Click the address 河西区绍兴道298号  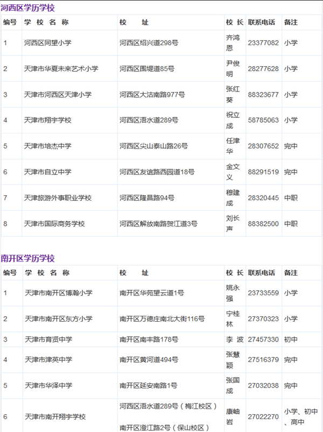point(148,43)
